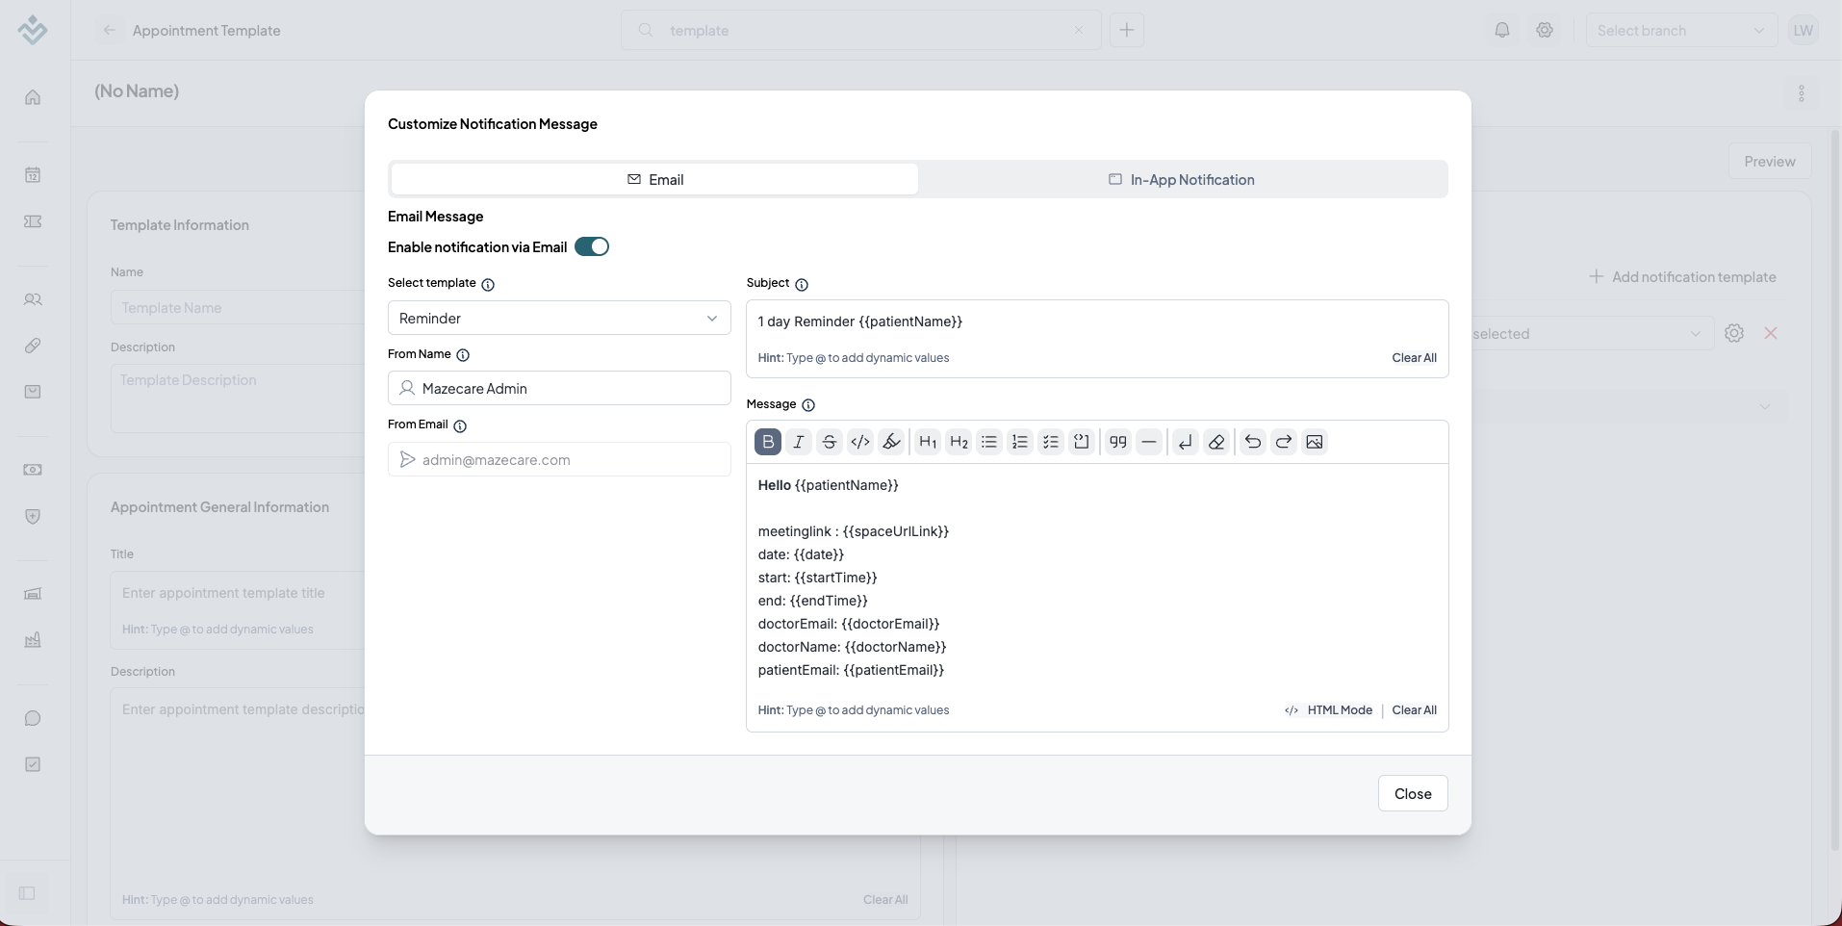The image size is (1842, 926).
Task: Open the Reminder template dropdown
Action: pos(559,318)
